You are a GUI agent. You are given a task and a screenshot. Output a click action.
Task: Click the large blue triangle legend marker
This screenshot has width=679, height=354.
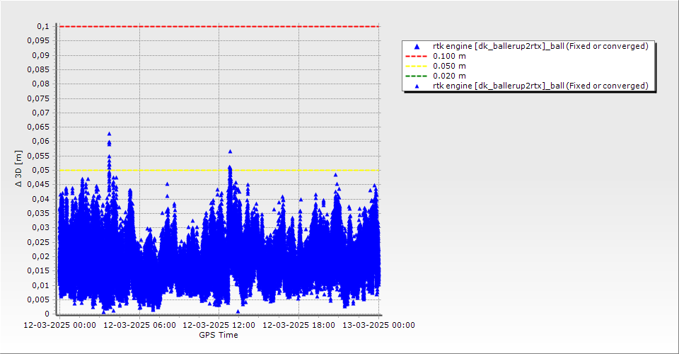coord(417,46)
